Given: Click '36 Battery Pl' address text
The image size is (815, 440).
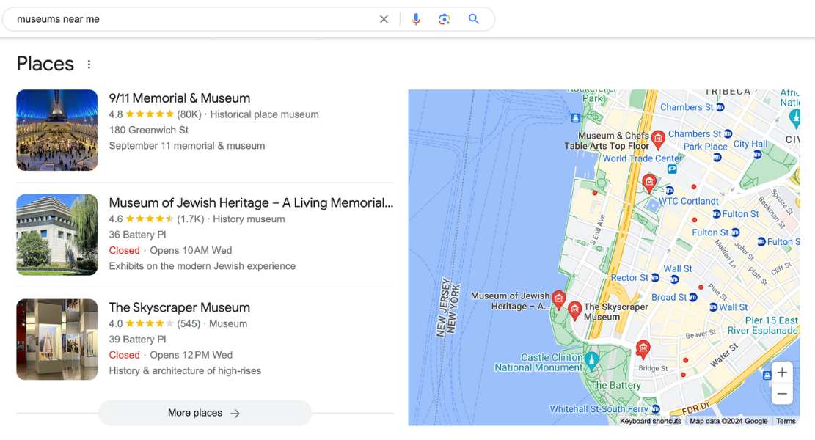Looking at the screenshot, I should [x=138, y=235].
